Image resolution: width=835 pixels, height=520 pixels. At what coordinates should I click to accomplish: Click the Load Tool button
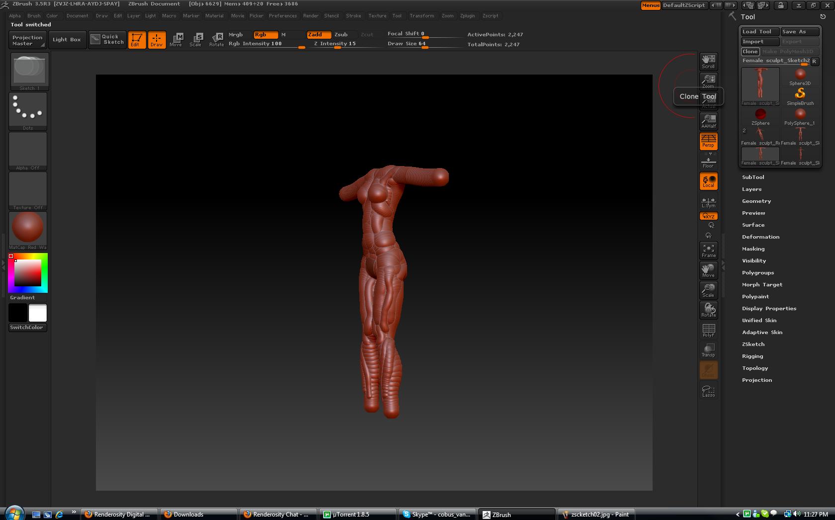[x=760, y=32]
